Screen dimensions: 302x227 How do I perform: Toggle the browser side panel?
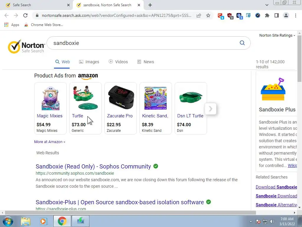[277, 15]
